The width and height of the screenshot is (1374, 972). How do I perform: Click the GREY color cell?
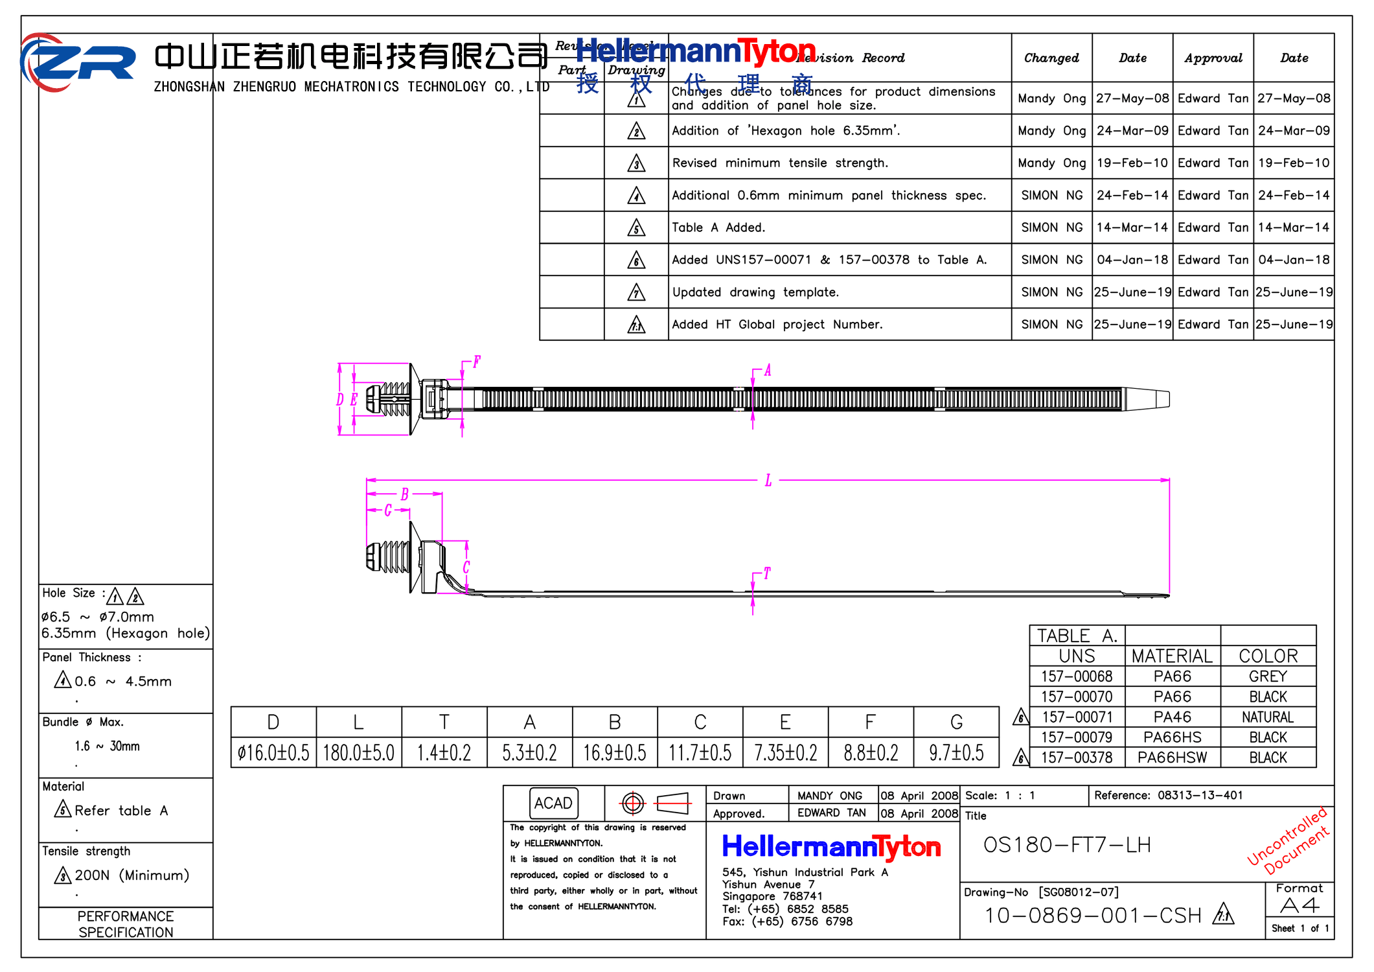(1268, 677)
